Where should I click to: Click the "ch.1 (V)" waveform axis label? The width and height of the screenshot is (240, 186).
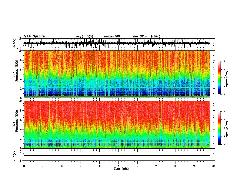(15, 43)
